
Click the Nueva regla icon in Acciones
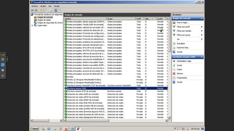(x=174, y=23)
